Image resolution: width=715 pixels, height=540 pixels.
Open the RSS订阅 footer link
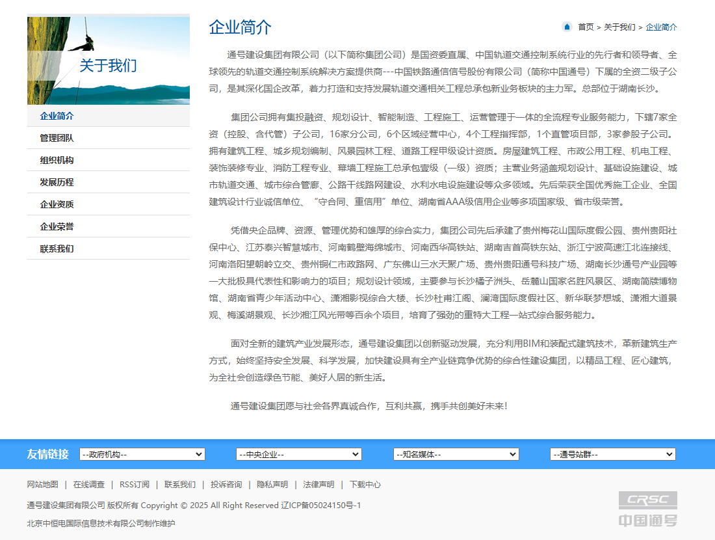pos(135,484)
